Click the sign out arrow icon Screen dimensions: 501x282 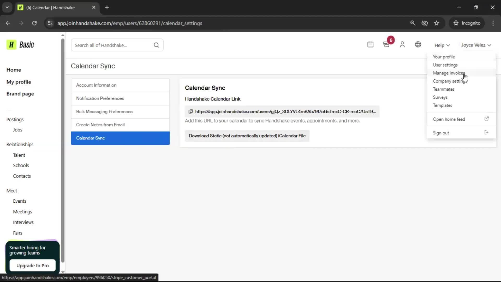(487, 132)
